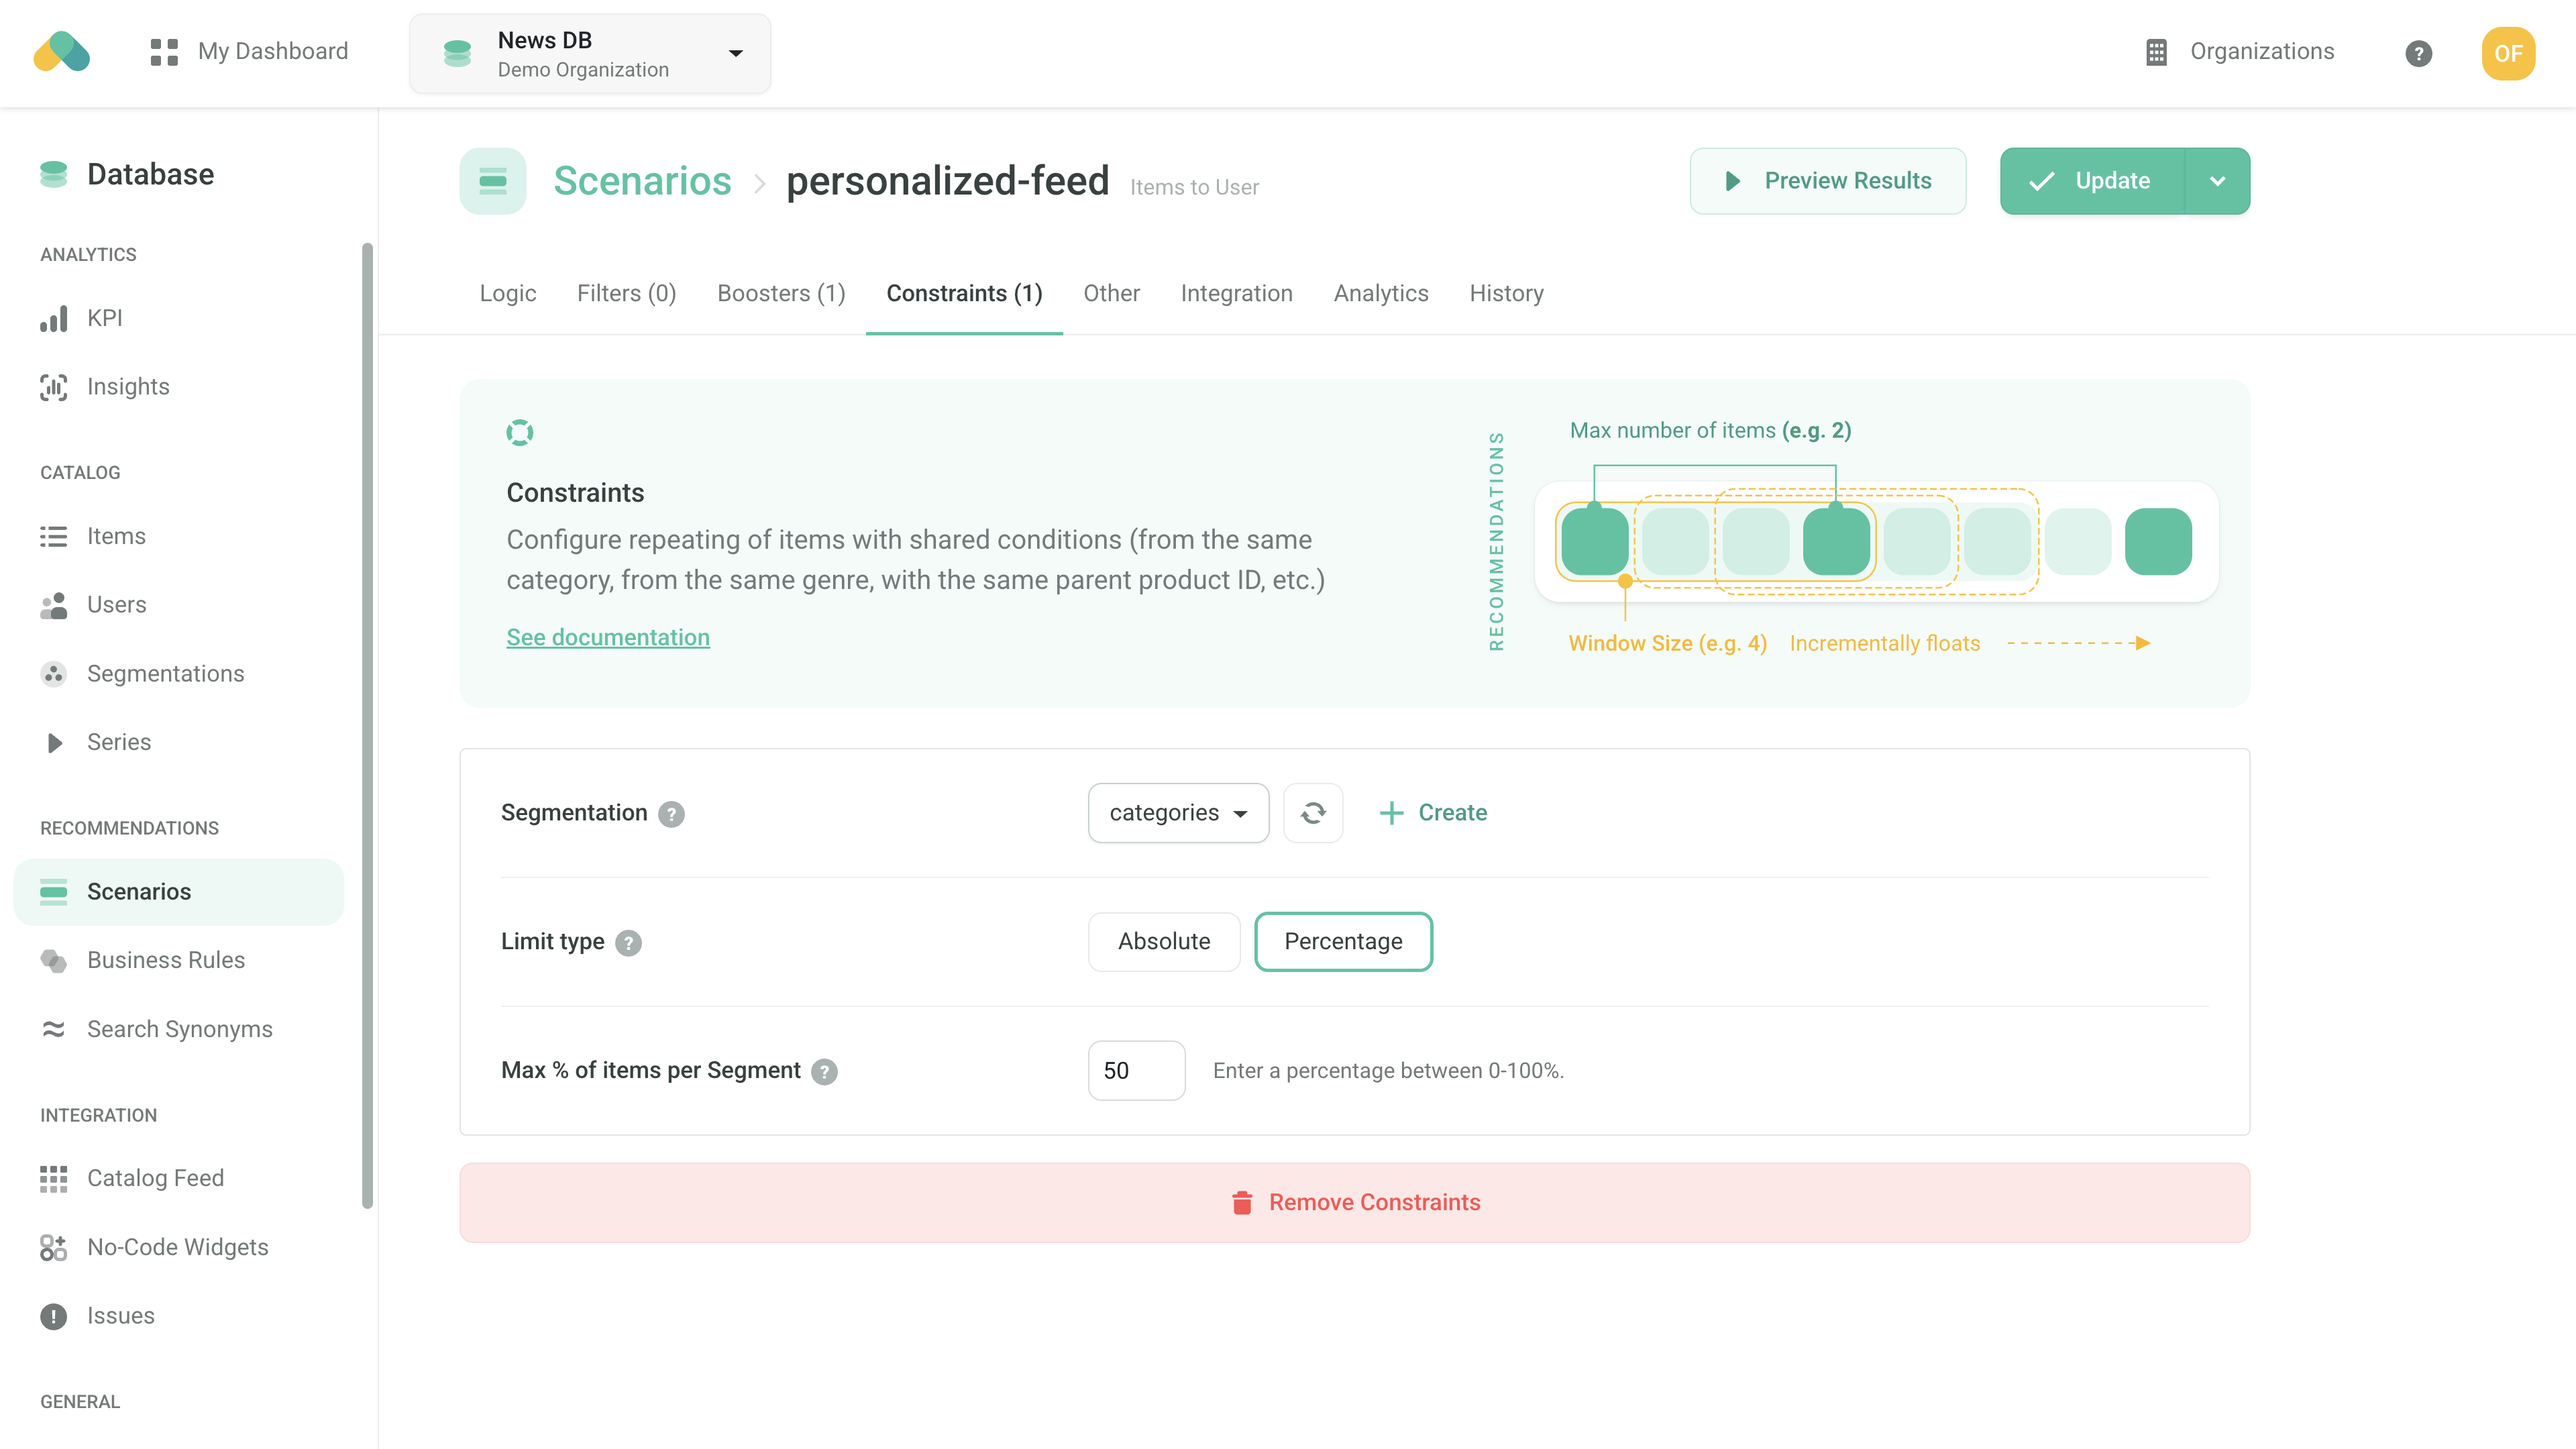Click the help icon next to Segmentation

pyautogui.click(x=671, y=814)
